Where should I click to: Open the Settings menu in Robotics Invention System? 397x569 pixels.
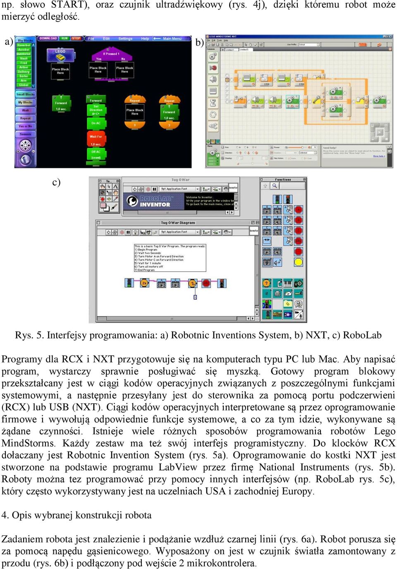click(x=125, y=38)
